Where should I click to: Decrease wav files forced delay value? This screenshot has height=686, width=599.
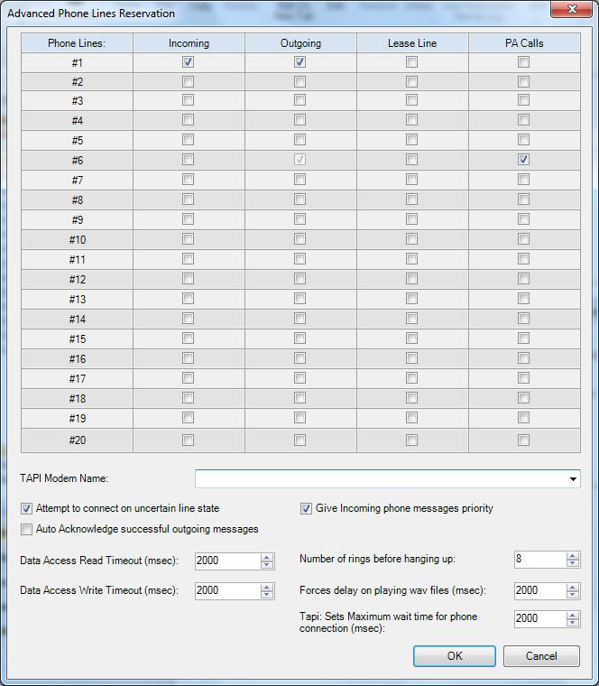pyautogui.click(x=574, y=595)
